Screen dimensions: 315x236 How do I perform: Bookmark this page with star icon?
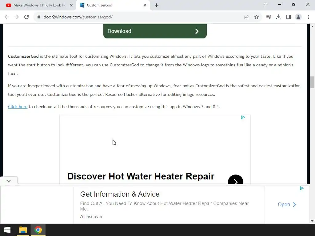pyautogui.click(x=257, y=17)
